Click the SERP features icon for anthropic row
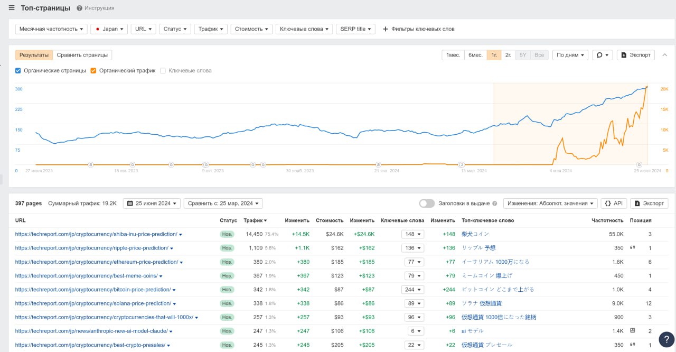 point(632,330)
